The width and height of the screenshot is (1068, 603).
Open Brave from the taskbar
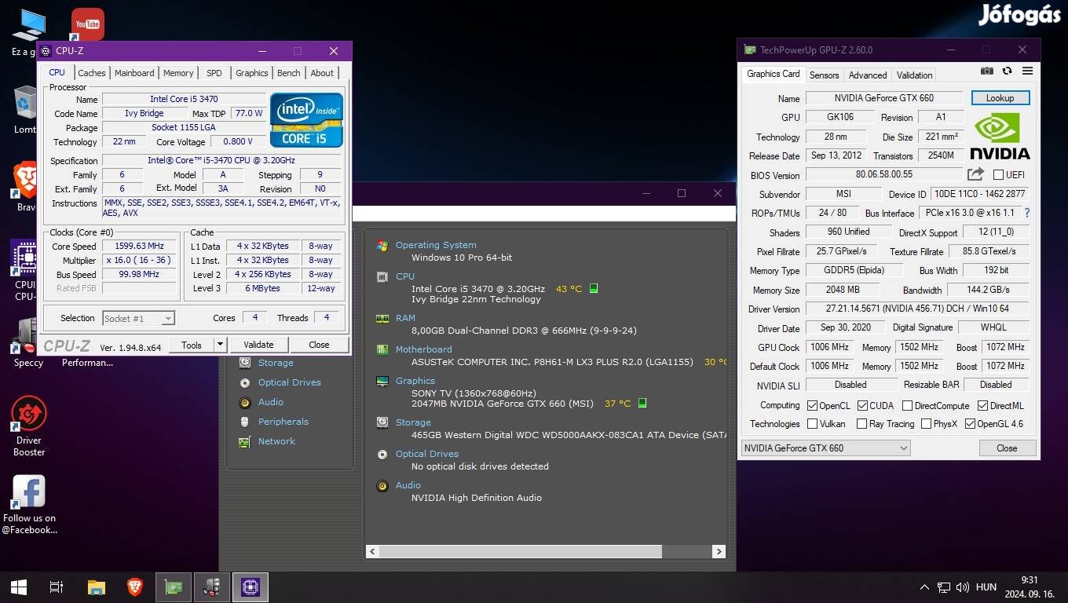pyautogui.click(x=135, y=587)
